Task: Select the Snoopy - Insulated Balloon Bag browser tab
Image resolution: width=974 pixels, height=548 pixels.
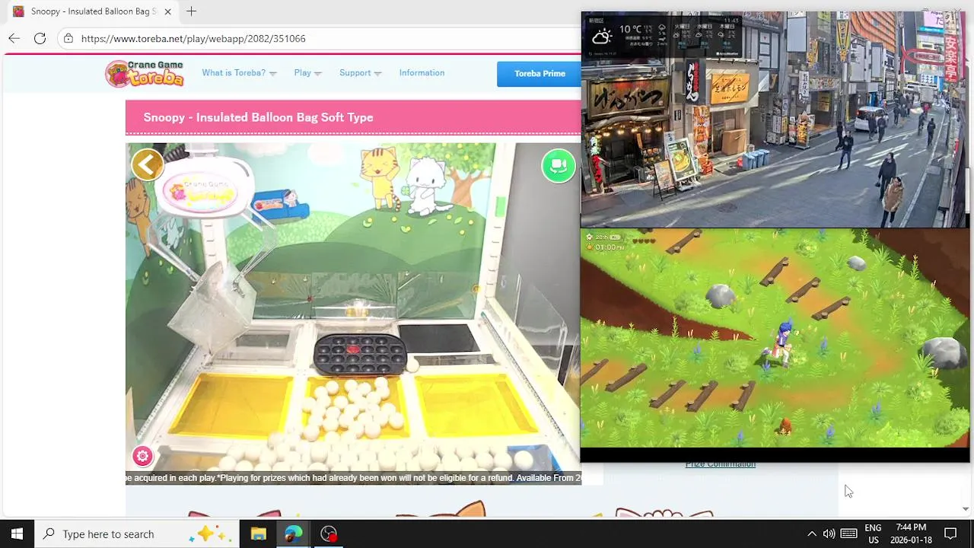Action: 92,11
